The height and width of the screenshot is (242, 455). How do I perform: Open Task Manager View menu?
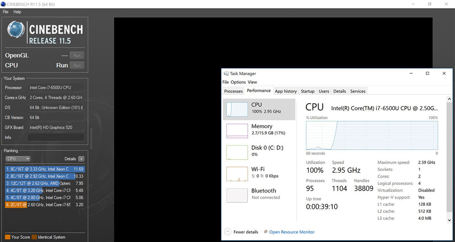pyautogui.click(x=253, y=82)
